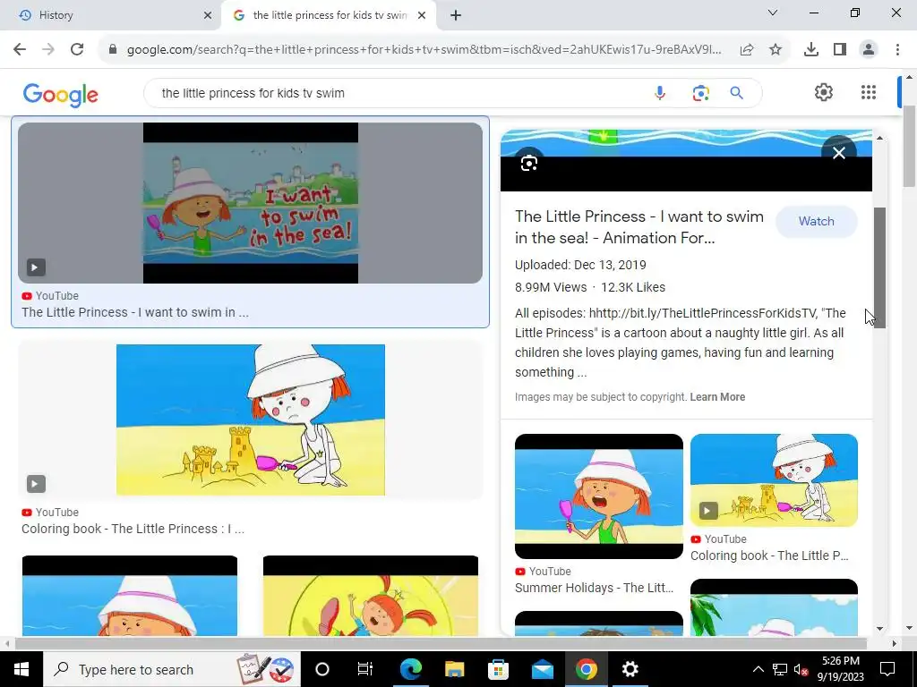917x687 pixels.
Task: Open the Chrome three-dot menu
Action: tap(897, 50)
